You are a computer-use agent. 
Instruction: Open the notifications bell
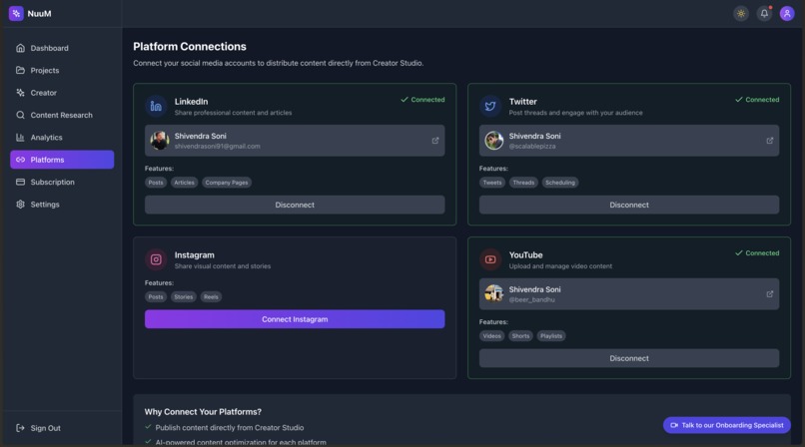764,14
